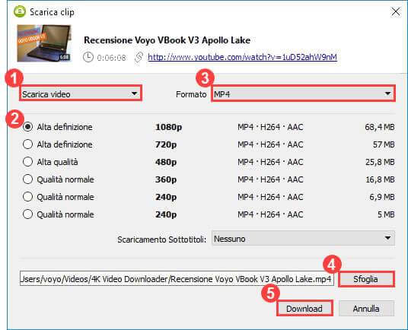Click the codec text in the 1080p row
Screen dimensions: 408x330
tap(270, 127)
